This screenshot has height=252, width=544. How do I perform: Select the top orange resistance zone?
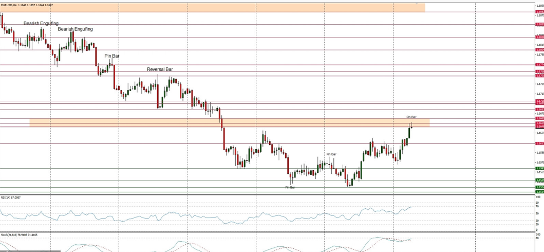205,7
